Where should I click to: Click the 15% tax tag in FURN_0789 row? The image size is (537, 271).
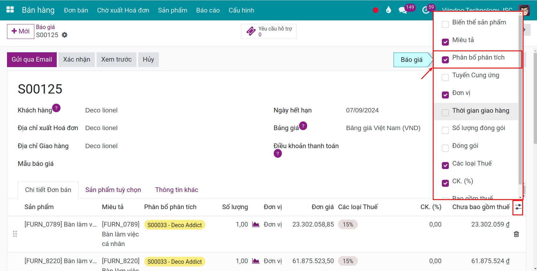click(x=348, y=225)
